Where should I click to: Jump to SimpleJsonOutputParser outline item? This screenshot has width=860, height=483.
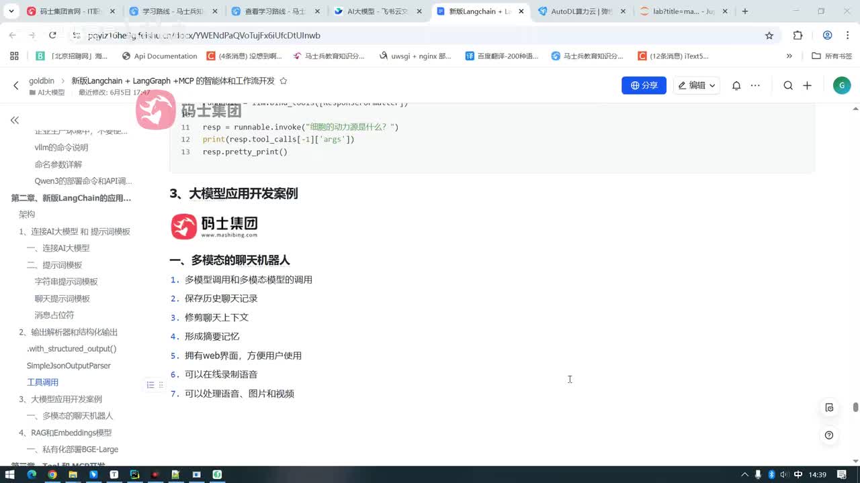pyautogui.click(x=69, y=366)
